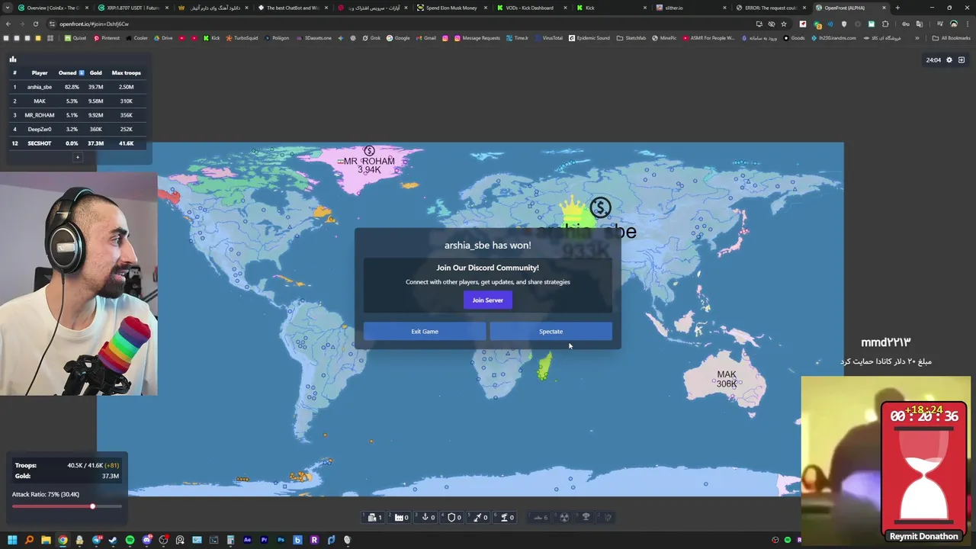
Task: Open Telegram from the taskbar
Action: [x=97, y=540]
